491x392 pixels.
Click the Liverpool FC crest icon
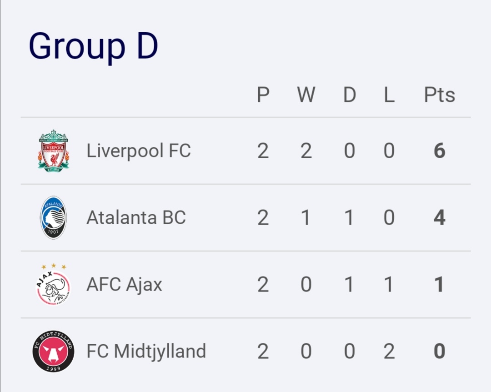[x=54, y=151]
